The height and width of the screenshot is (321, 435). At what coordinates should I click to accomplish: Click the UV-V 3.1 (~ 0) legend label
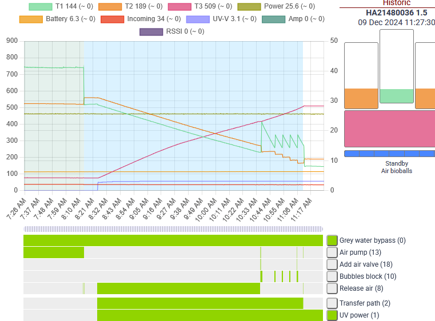click(234, 19)
